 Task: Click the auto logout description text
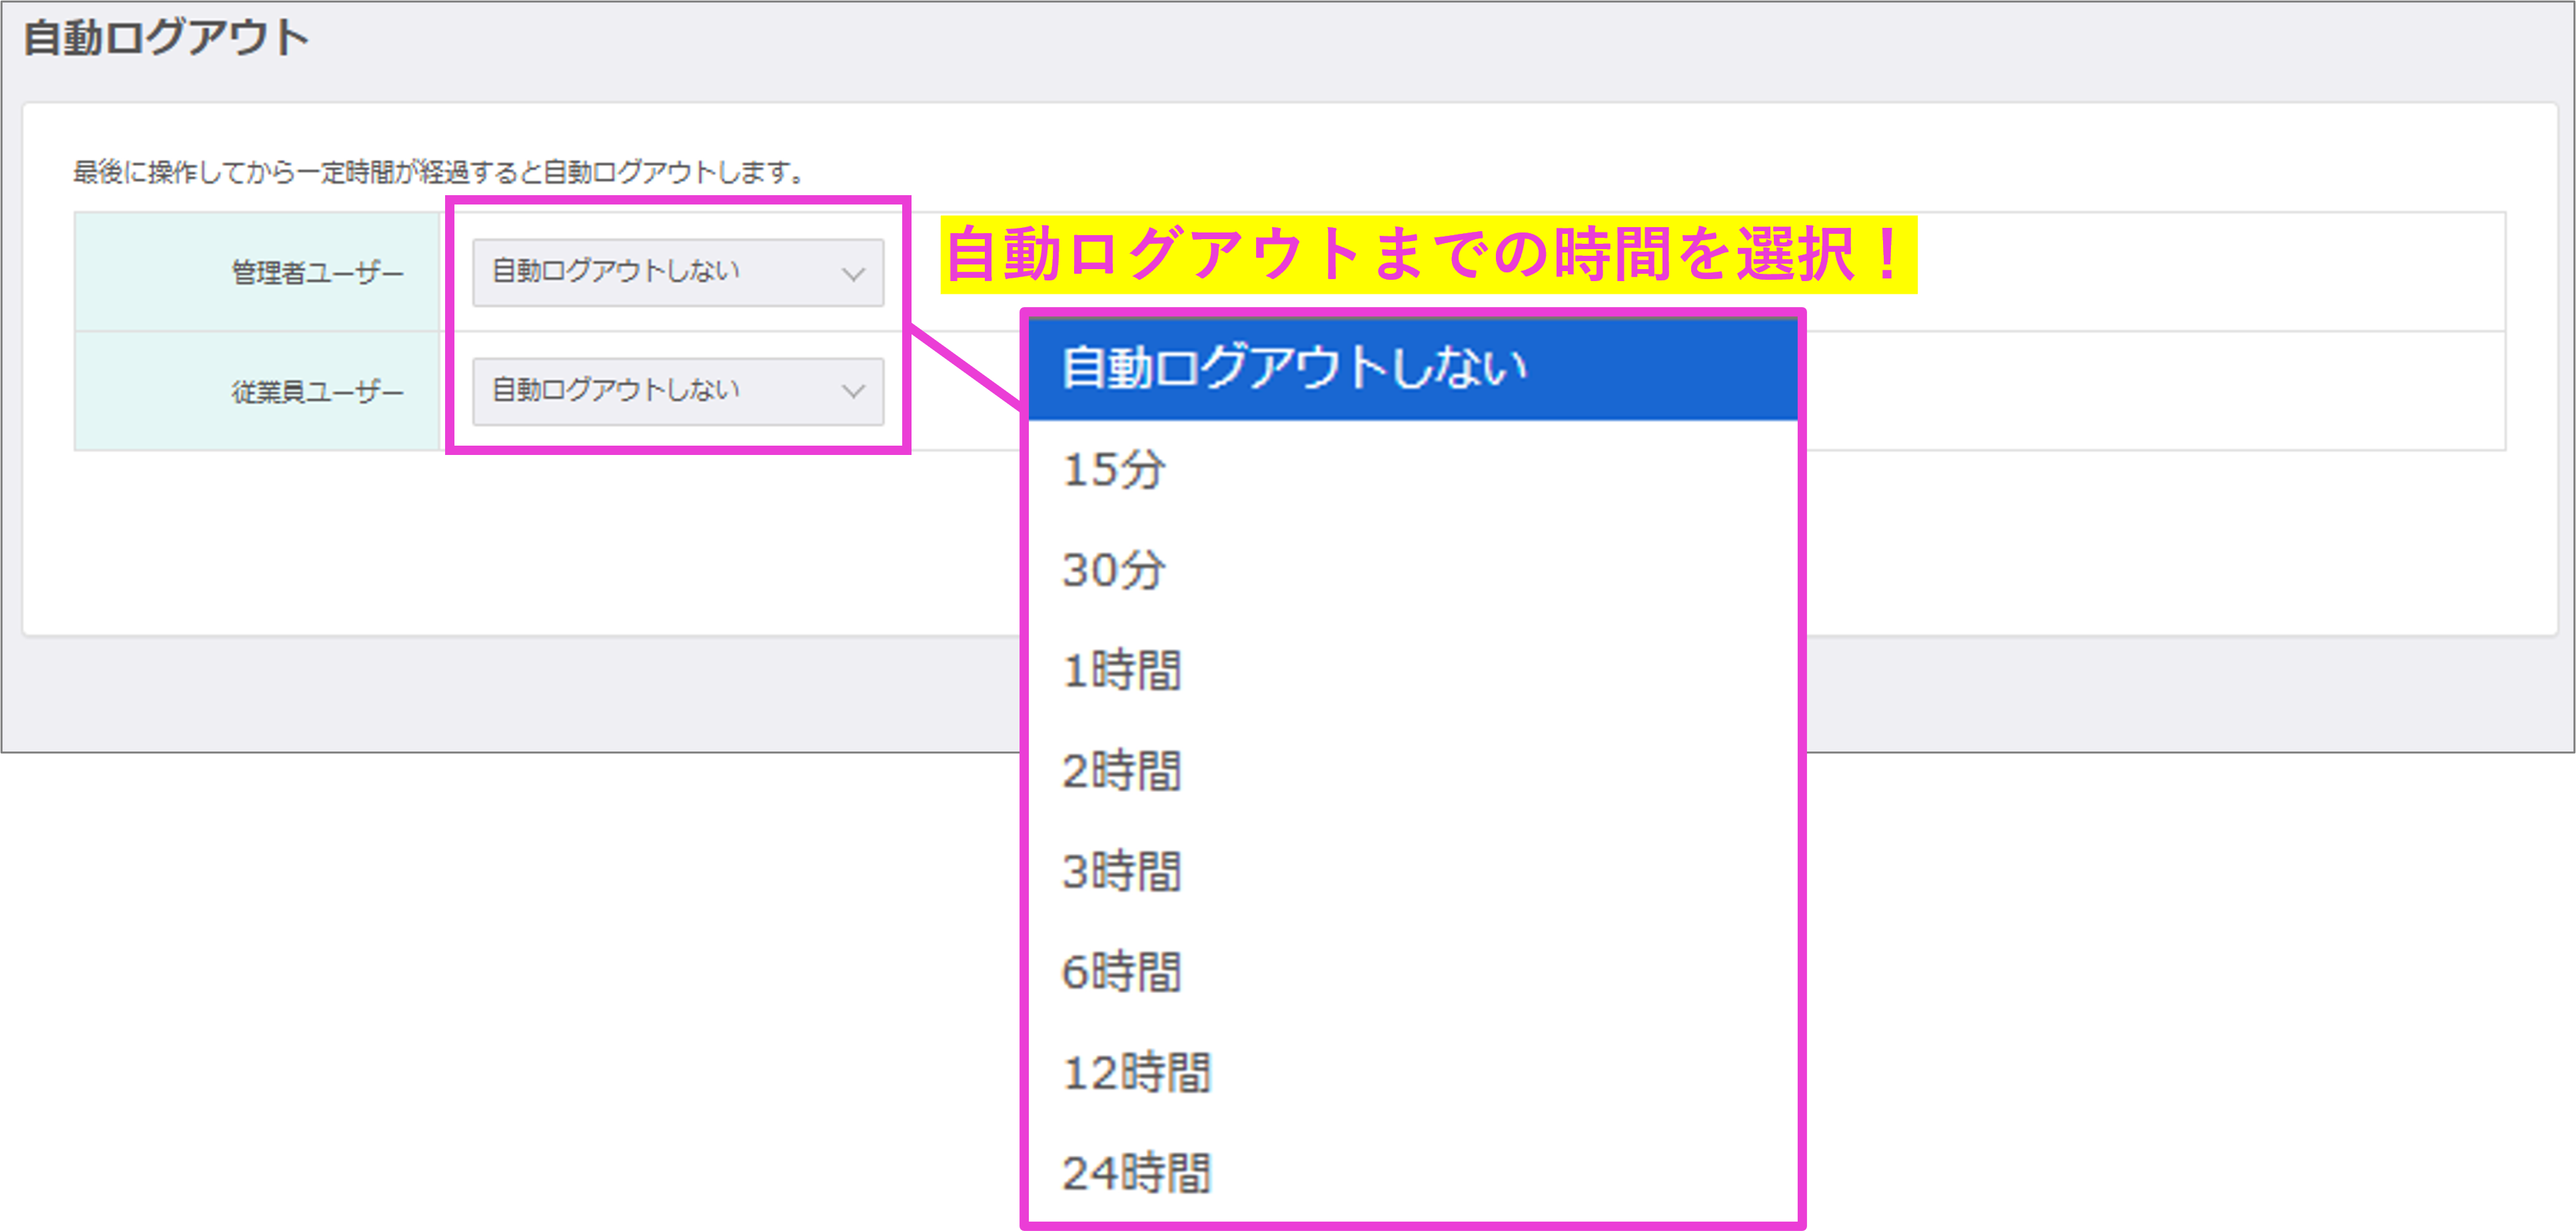[x=438, y=173]
